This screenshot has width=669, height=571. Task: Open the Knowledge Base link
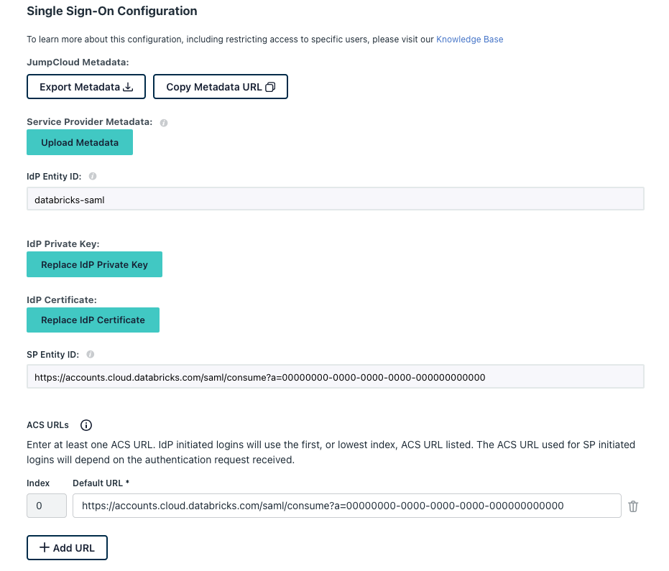(x=469, y=40)
